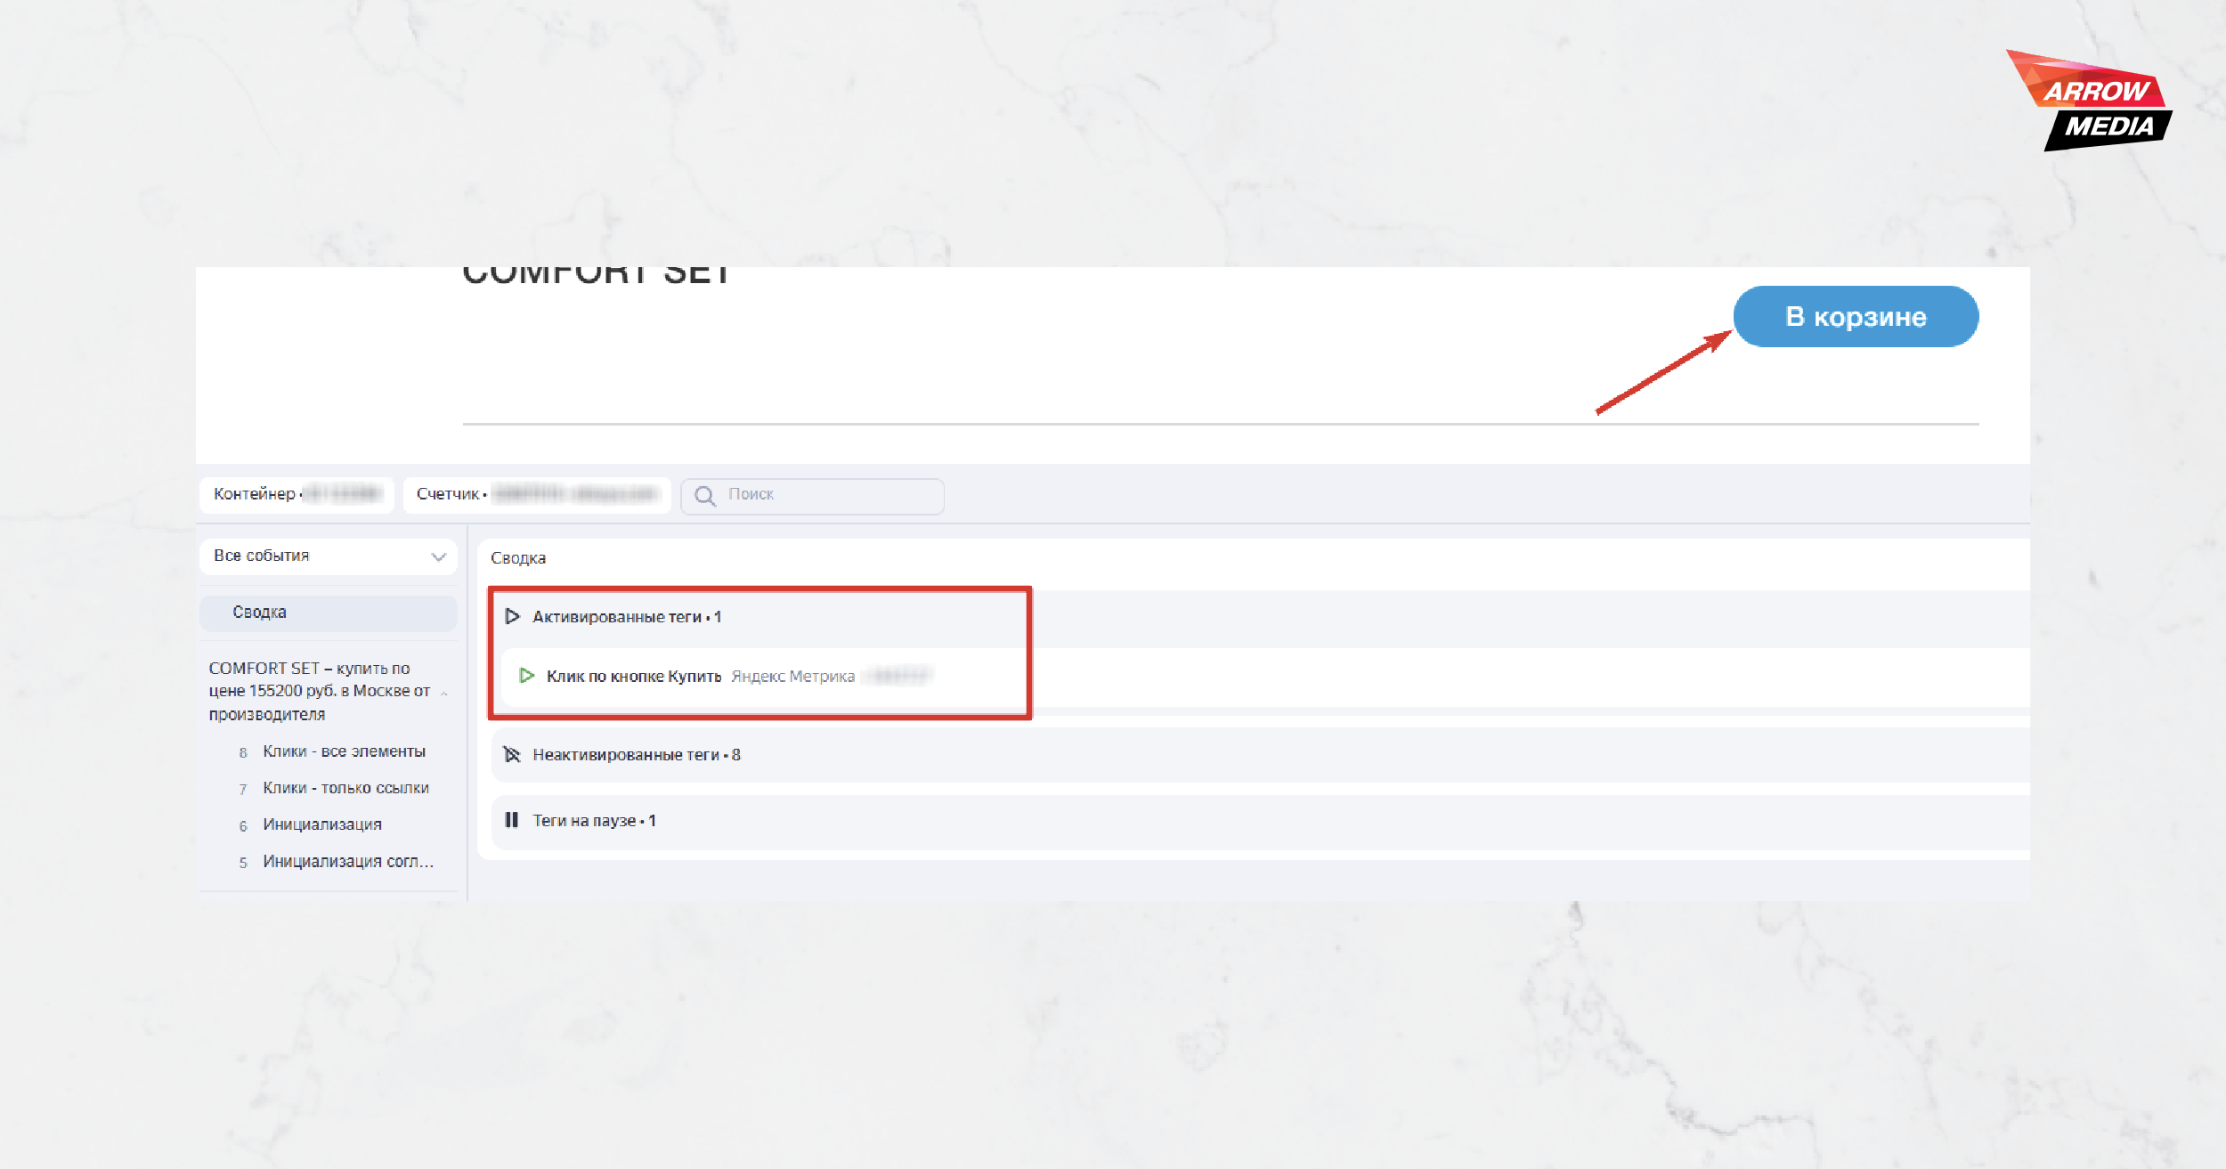Select the «Сводка» item in the sidebar
Screen dimensions: 2226x1169
pyautogui.click(x=329, y=613)
